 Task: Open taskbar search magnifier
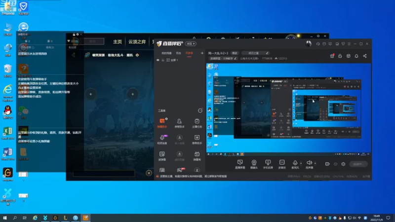15,218
